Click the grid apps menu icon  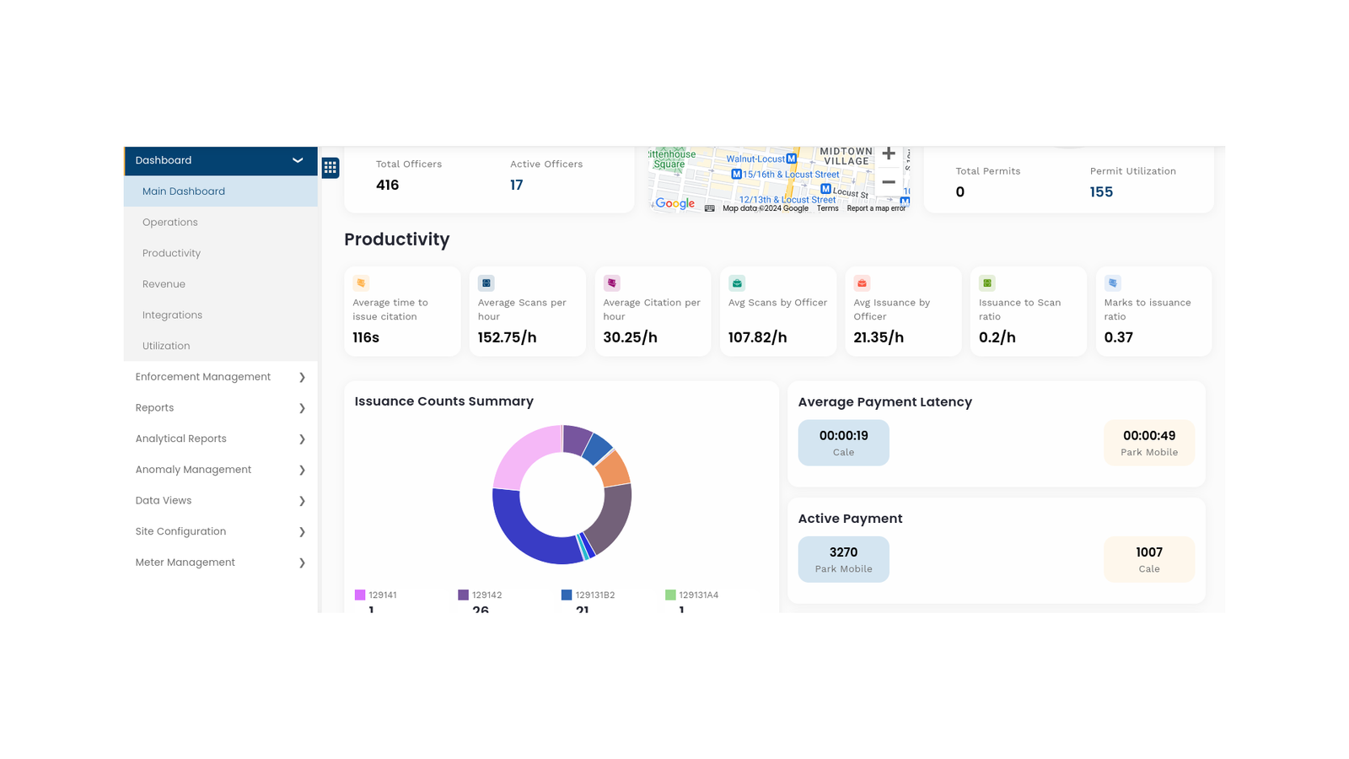point(331,168)
